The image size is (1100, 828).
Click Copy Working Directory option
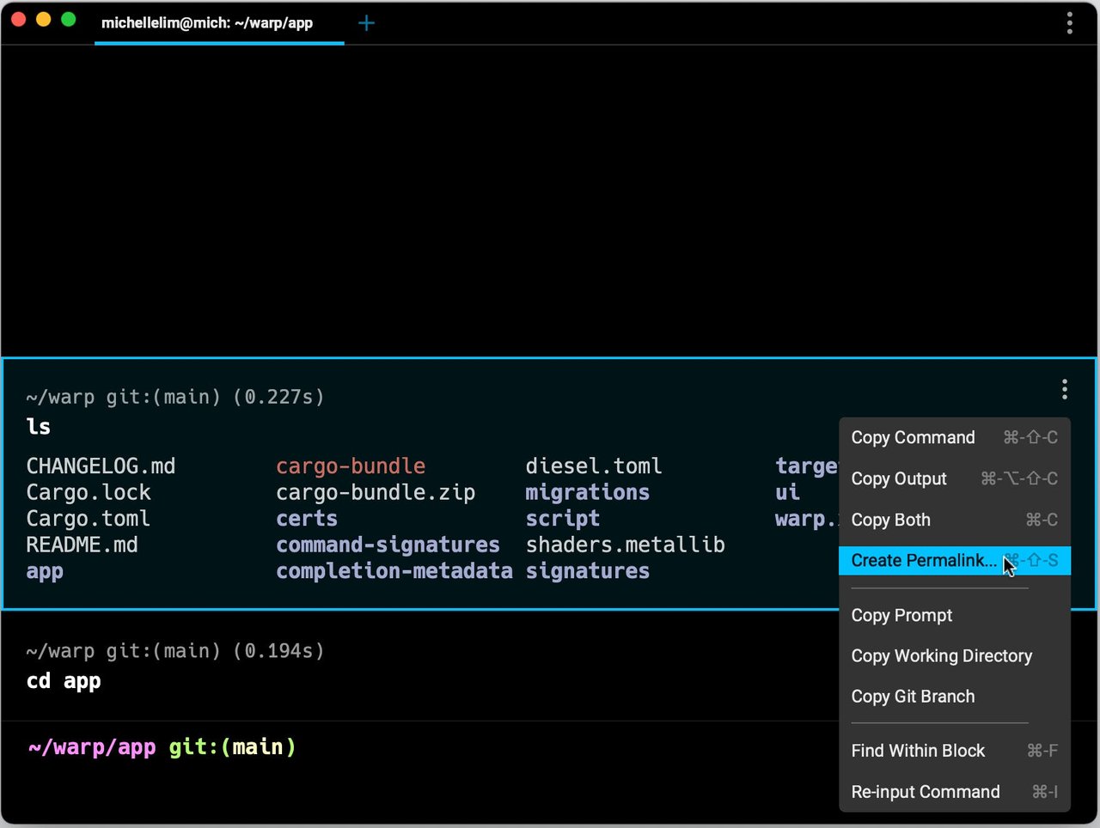pos(941,655)
